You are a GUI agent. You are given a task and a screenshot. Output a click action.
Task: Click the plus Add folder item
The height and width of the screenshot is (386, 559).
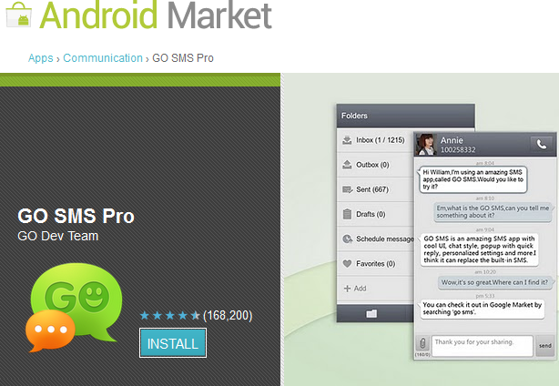pos(355,289)
